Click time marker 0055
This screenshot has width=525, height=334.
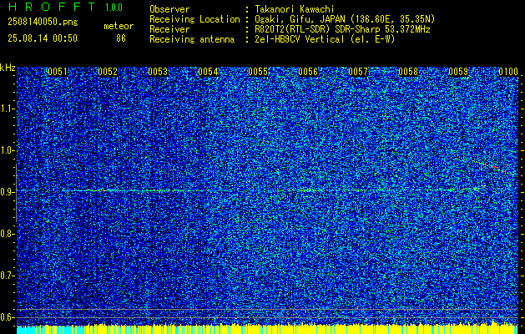click(258, 72)
